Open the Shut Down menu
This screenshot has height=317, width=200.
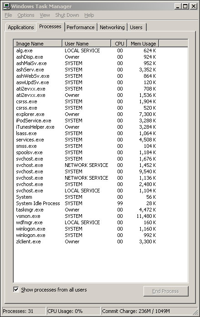[x=67, y=15]
